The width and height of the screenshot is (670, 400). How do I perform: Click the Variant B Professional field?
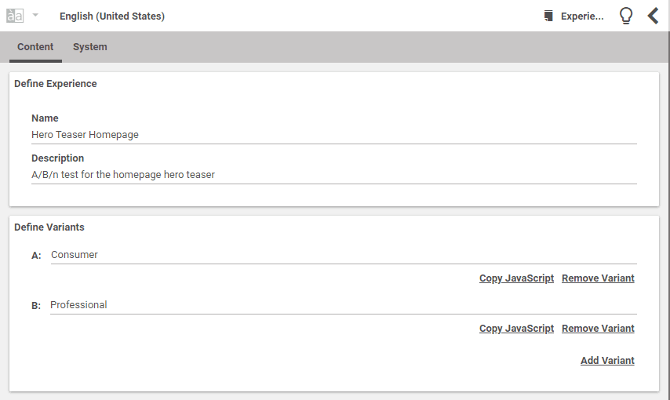point(343,305)
